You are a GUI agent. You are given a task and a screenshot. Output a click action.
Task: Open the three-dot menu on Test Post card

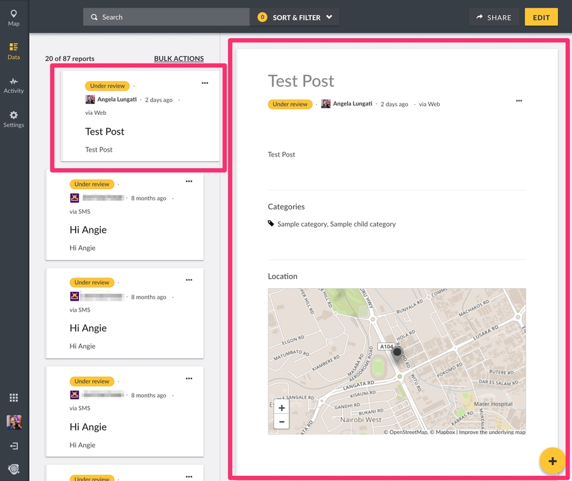click(205, 83)
